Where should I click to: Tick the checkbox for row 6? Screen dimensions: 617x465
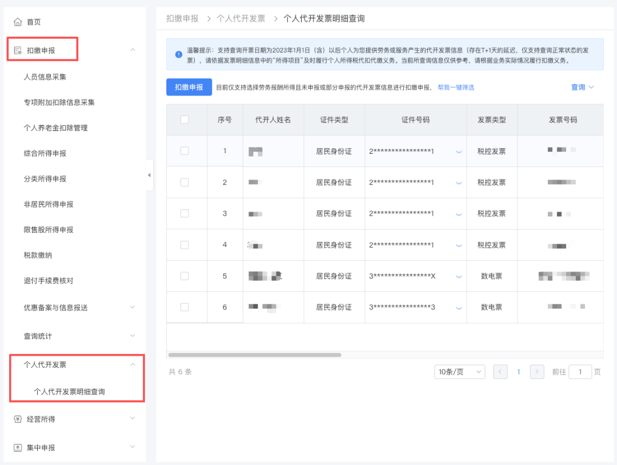click(185, 307)
